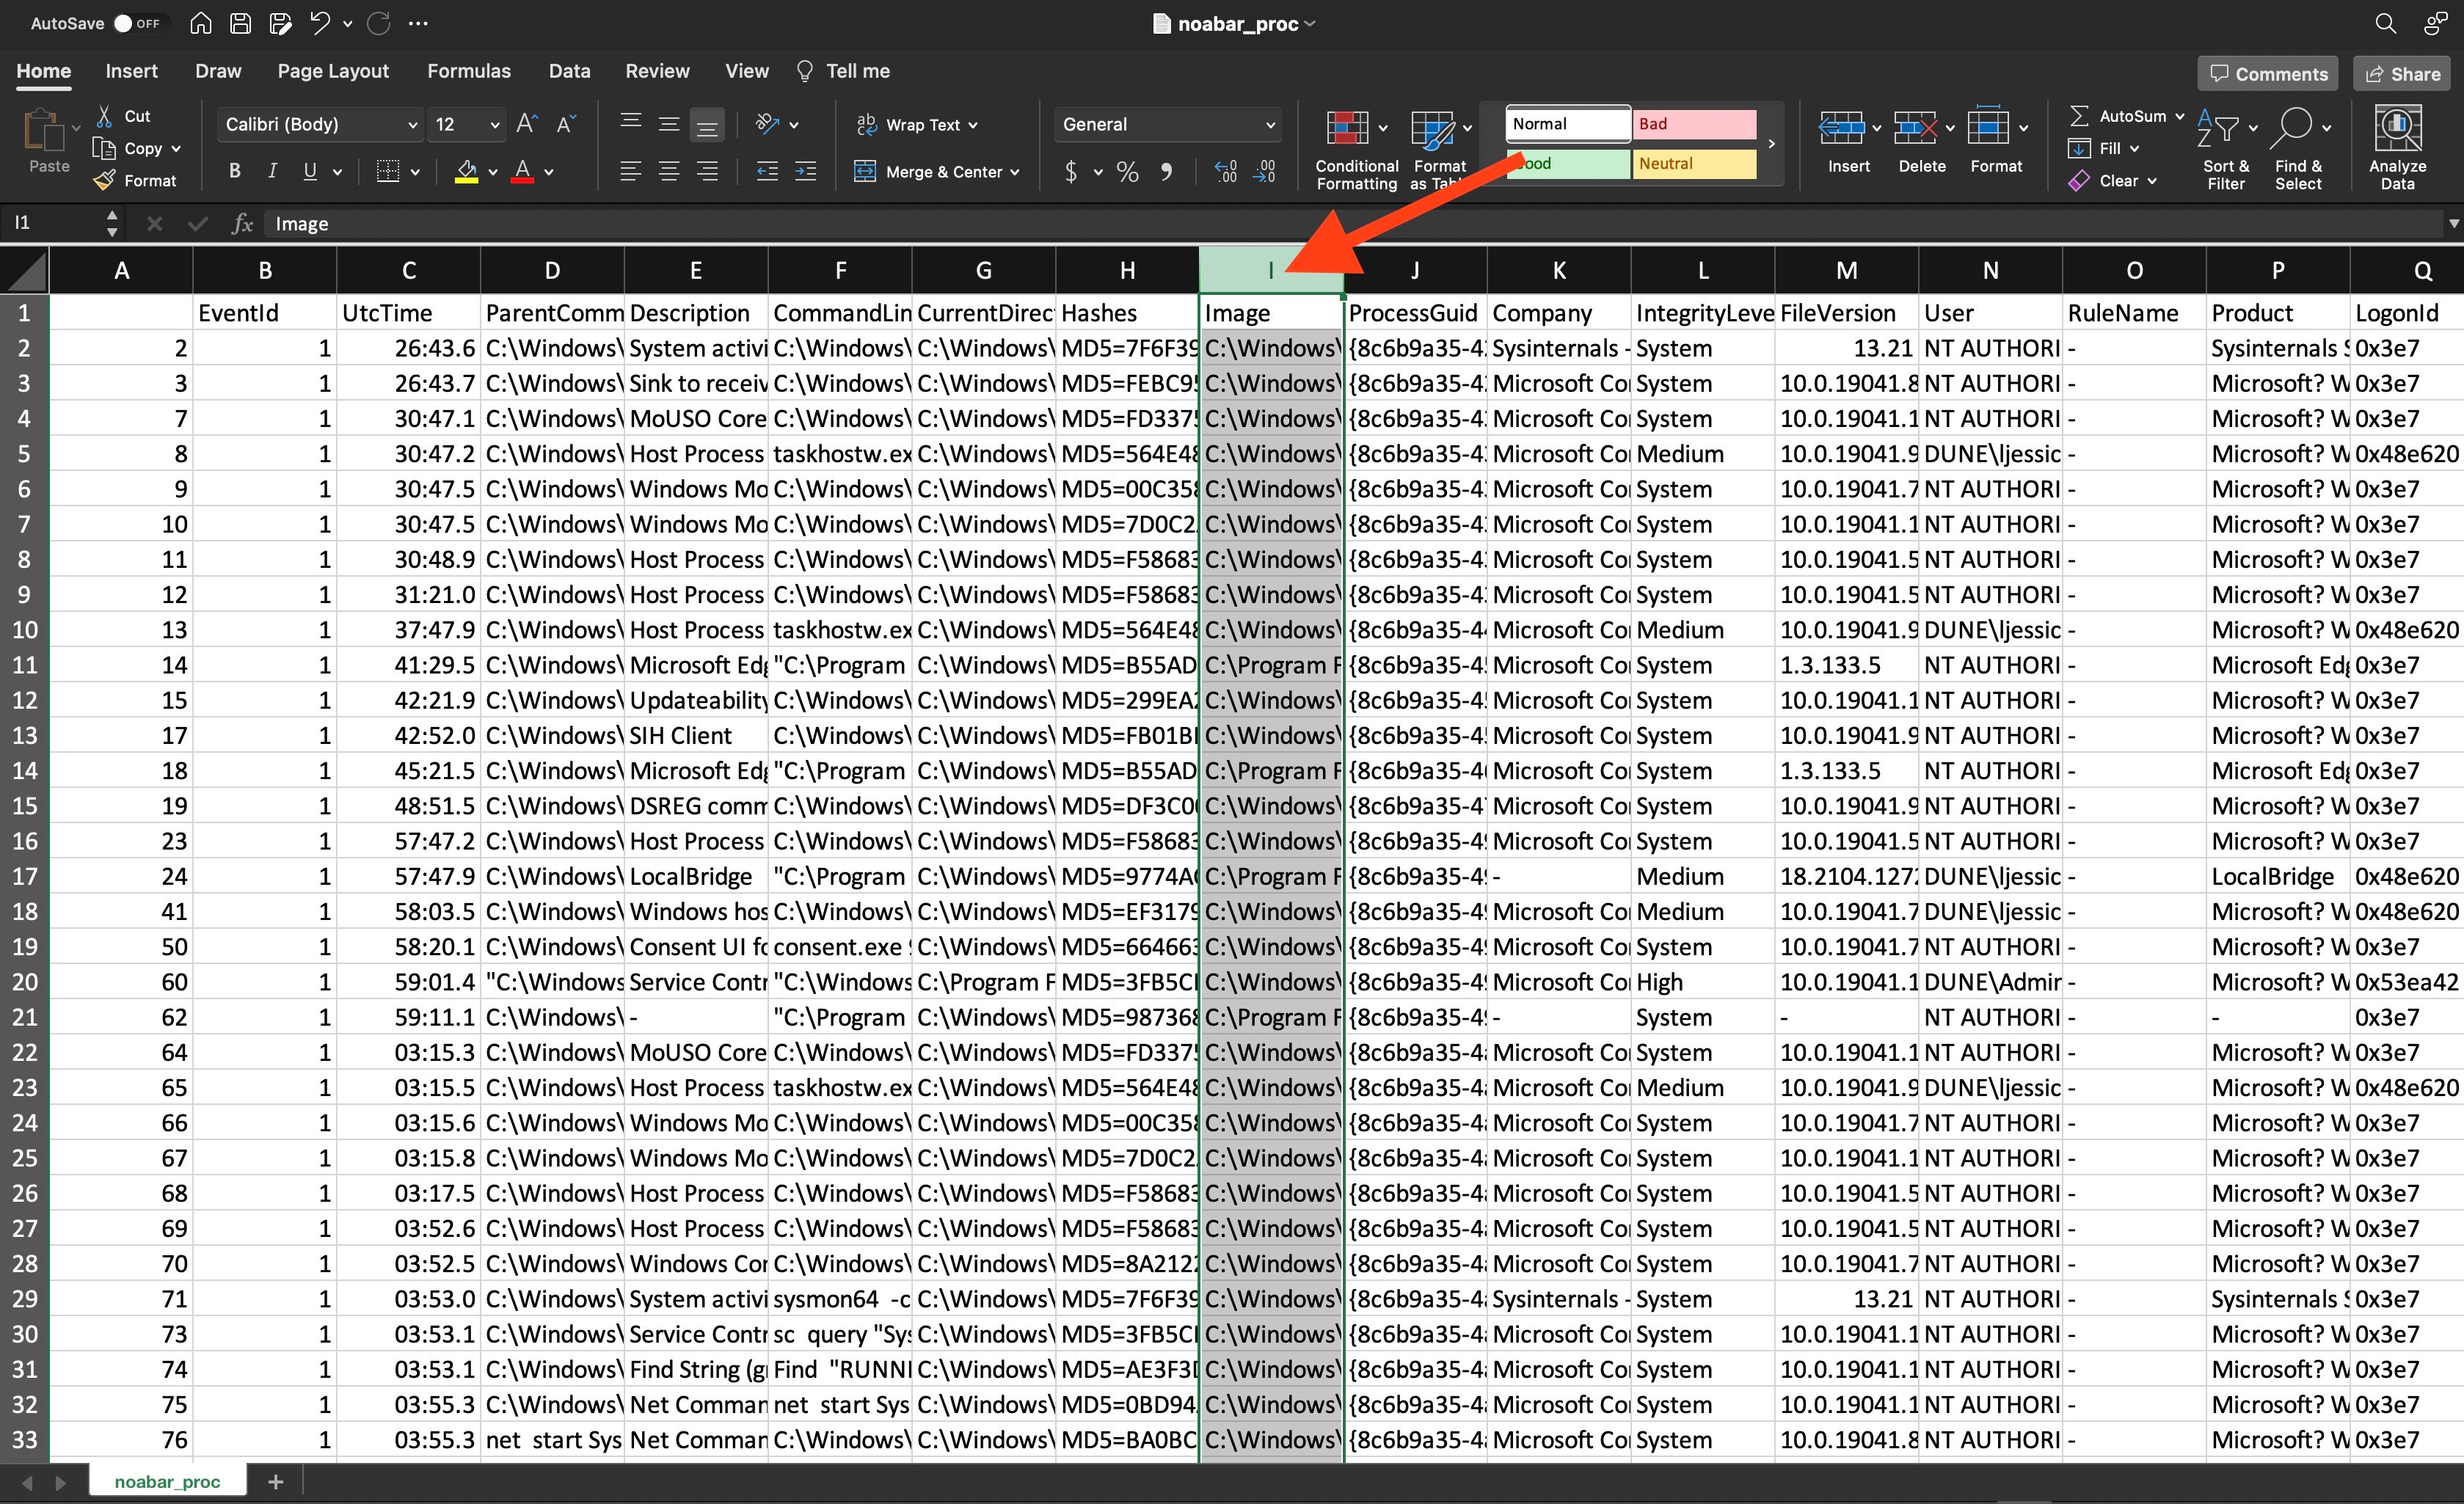Align text to bottom

tap(707, 125)
